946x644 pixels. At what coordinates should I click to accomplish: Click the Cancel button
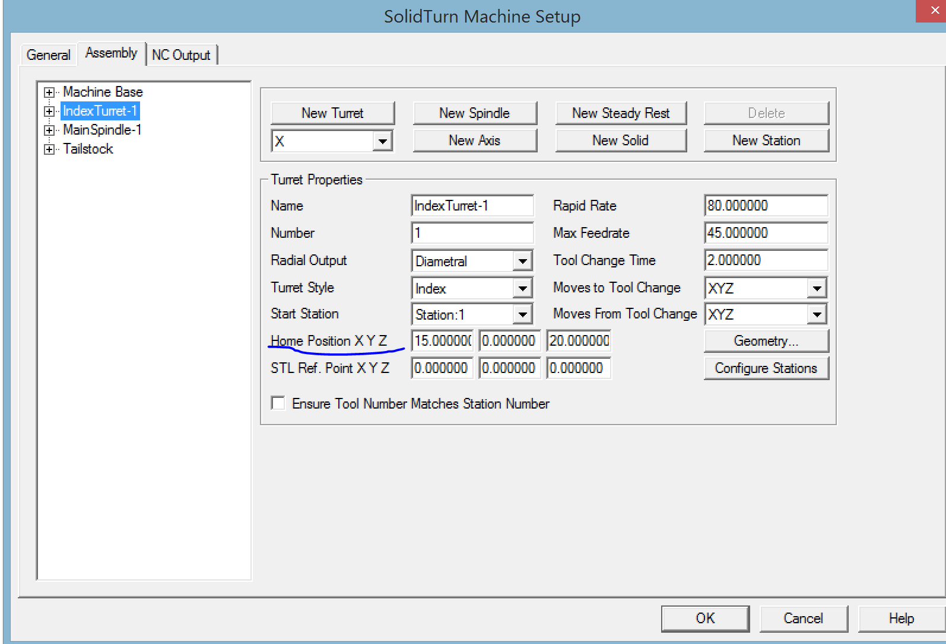(804, 619)
